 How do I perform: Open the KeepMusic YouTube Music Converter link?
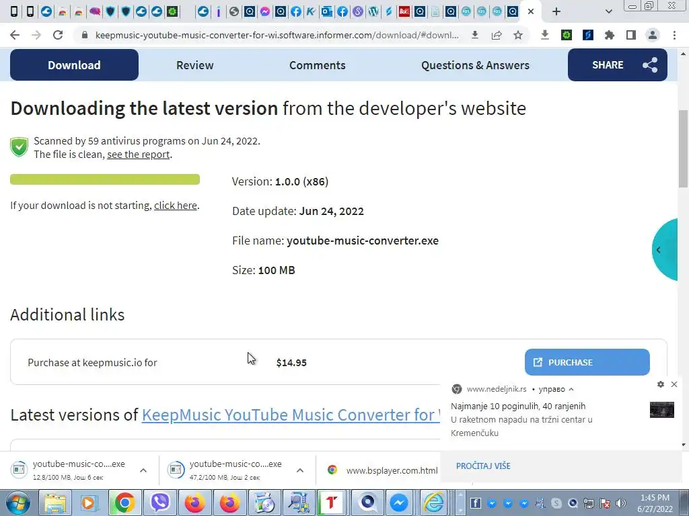click(291, 415)
